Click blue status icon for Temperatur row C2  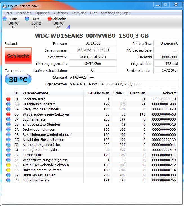tap(8, 155)
